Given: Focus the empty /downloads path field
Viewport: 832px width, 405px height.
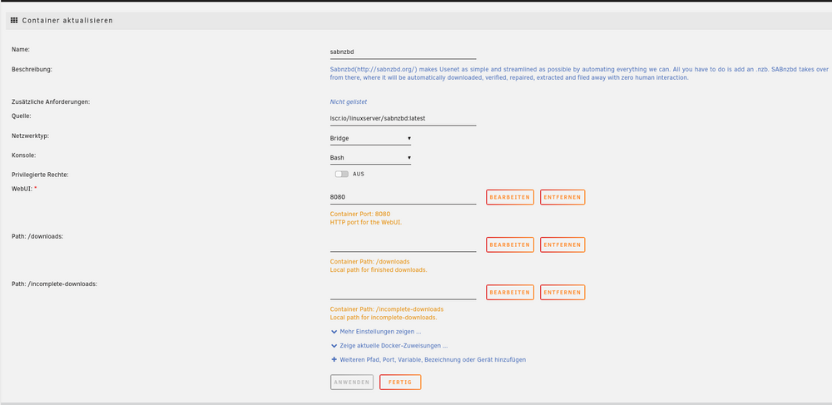Looking at the screenshot, I should click(x=404, y=244).
